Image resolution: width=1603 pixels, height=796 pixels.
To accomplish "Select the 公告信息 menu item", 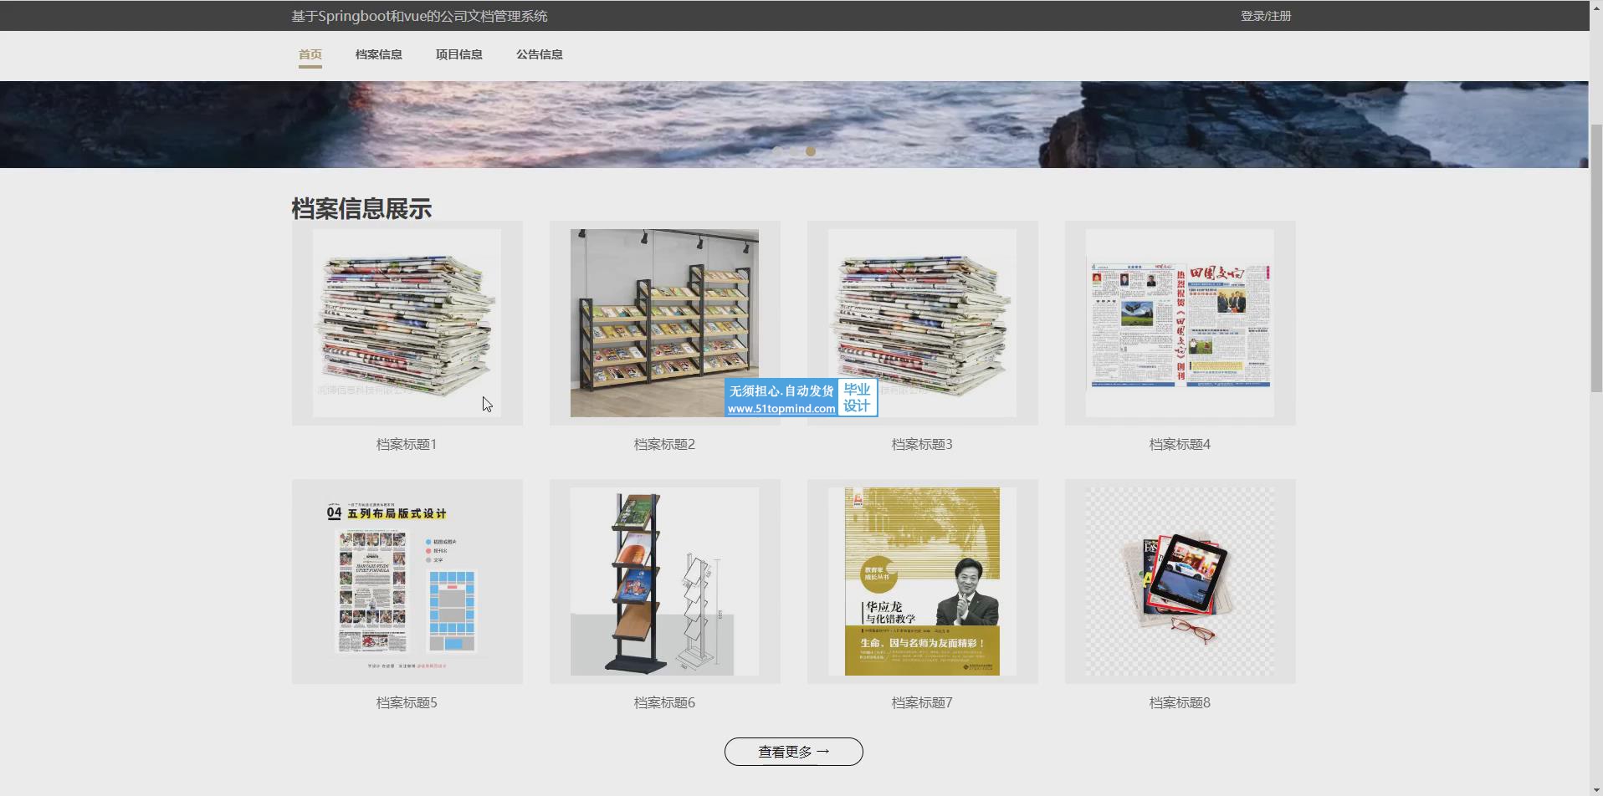I will point(540,54).
